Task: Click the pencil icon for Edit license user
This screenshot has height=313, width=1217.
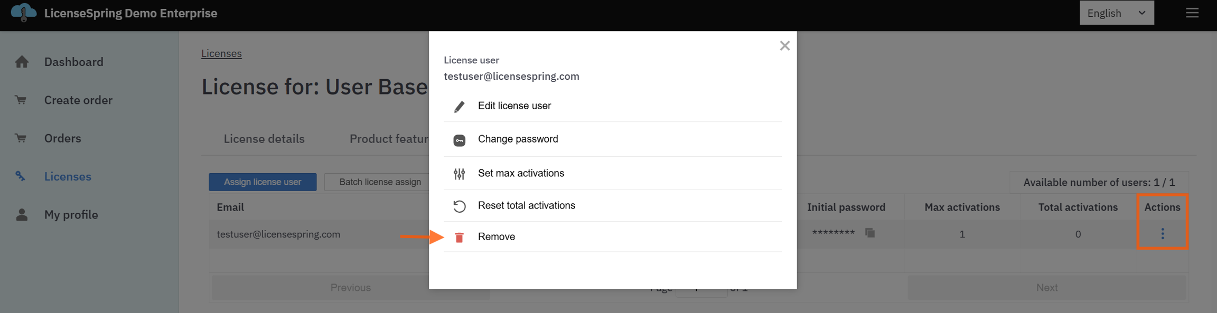Action: [459, 107]
